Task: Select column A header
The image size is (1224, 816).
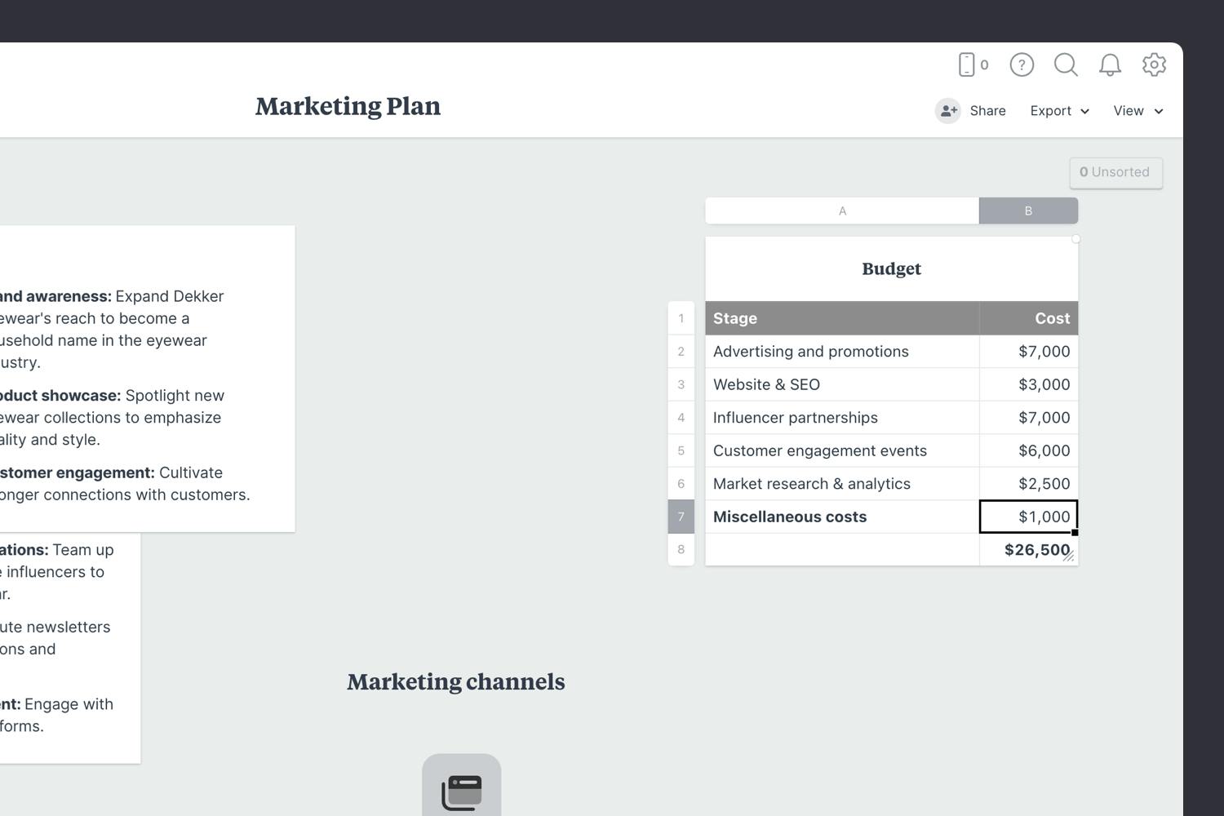Action: (841, 210)
